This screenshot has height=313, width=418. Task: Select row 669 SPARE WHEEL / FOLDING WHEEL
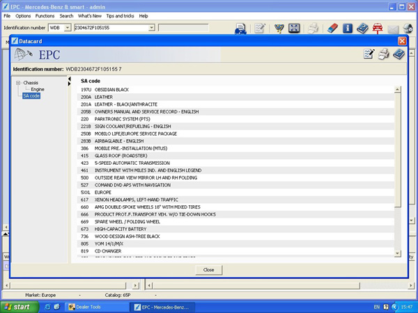click(x=235, y=222)
